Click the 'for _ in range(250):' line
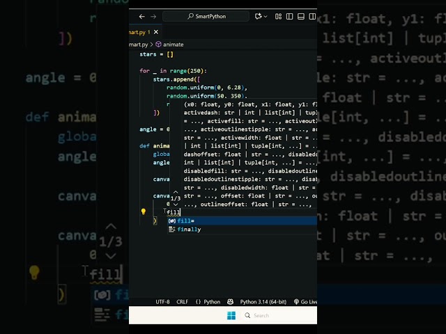446x334 pixels. point(174,71)
